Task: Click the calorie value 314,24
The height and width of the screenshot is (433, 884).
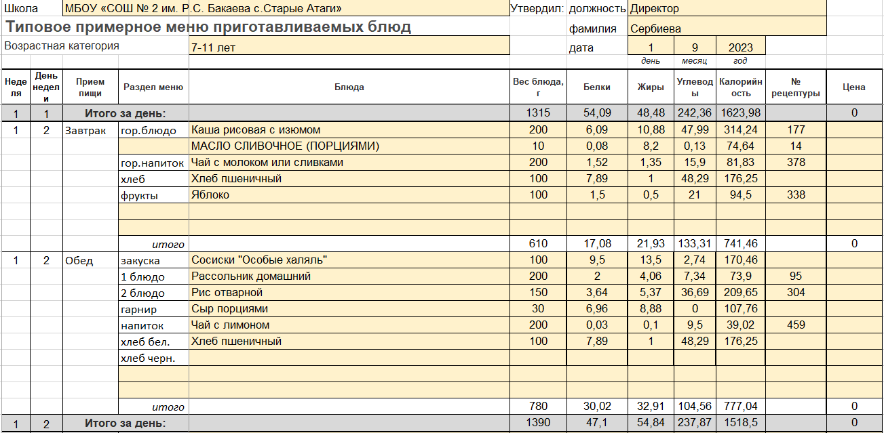Action: click(740, 130)
